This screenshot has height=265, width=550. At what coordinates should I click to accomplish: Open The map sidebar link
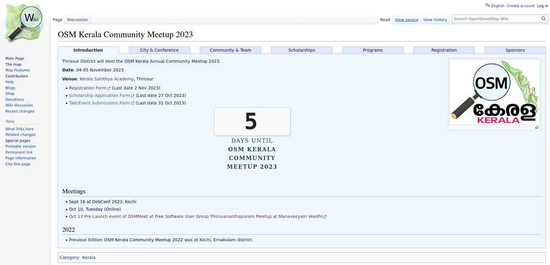[x=13, y=65]
